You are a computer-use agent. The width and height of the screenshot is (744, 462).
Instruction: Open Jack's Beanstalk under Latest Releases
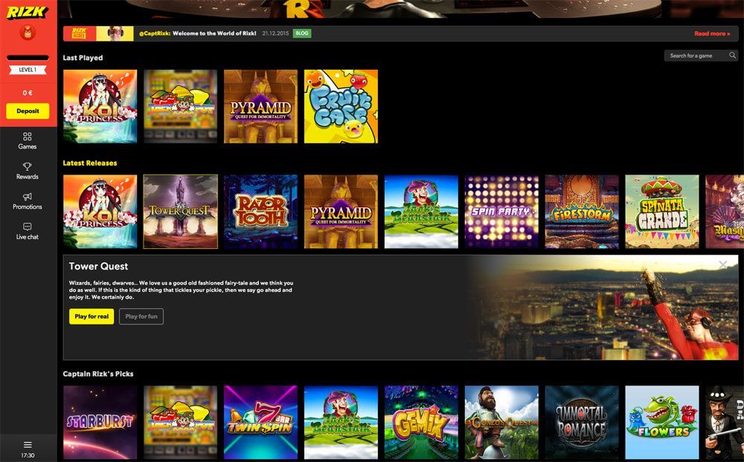(421, 212)
